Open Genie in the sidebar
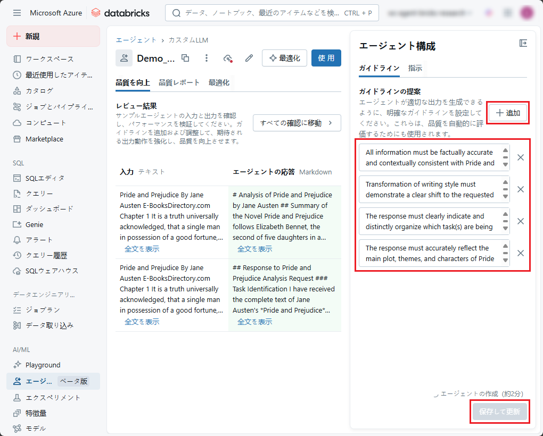The image size is (543, 436). pyautogui.click(x=34, y=224)
